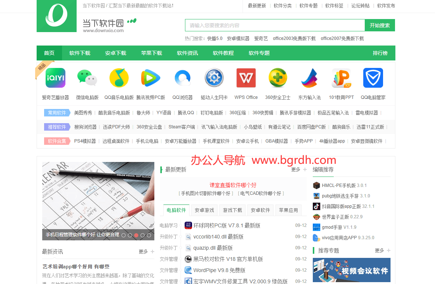Select the 东方输入法 icon
This screenshot has height=284, width=435.
click(x=309, y=78)
